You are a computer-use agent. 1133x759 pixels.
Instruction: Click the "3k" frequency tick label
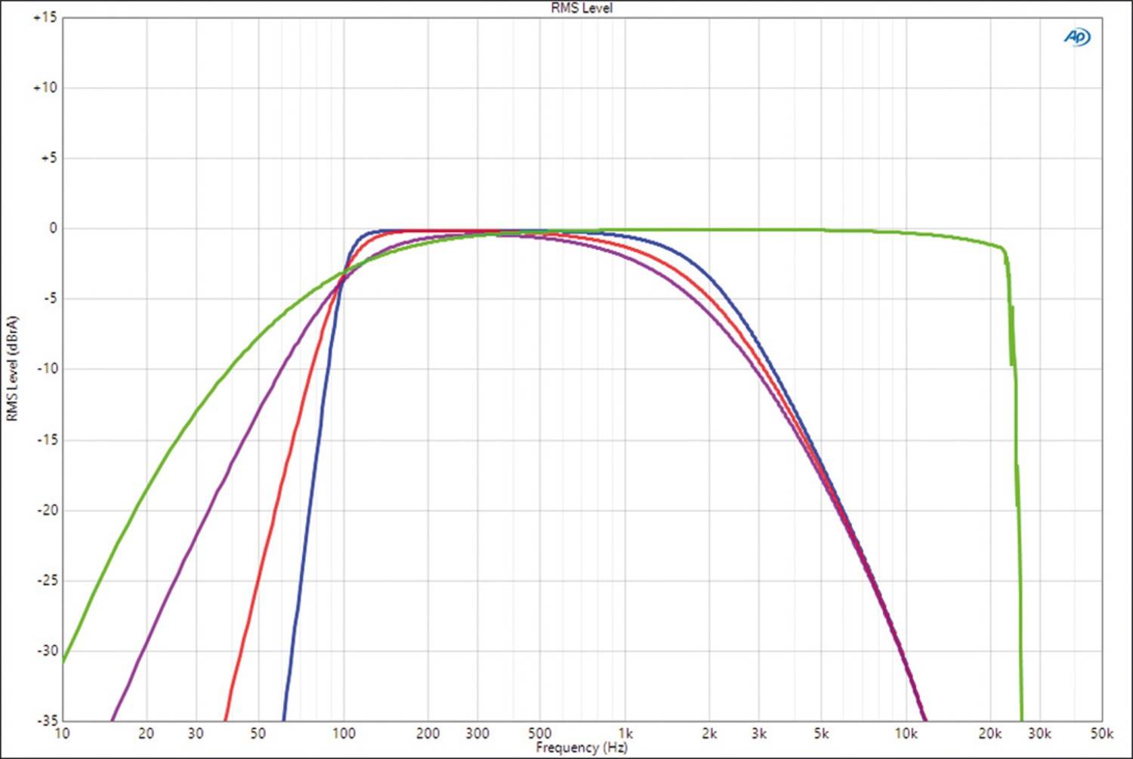[759, 733]
